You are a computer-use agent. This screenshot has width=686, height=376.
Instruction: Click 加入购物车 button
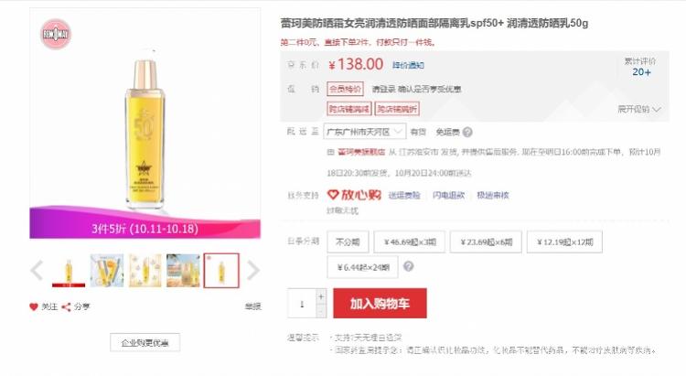click(380, 303)
